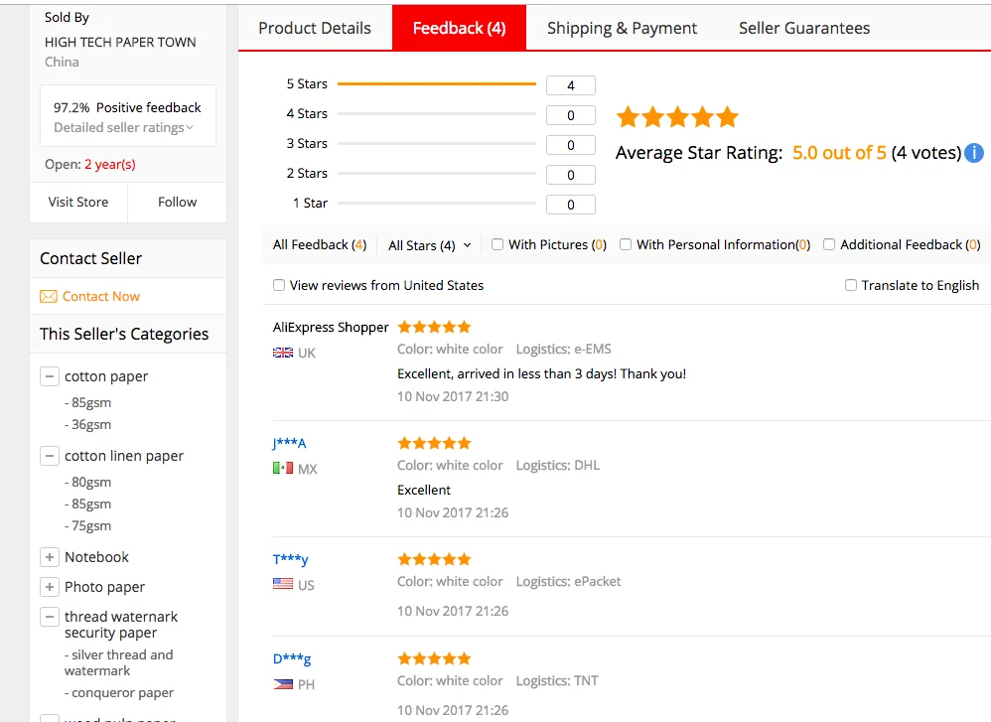The height and width of the screenshot is (722, 991).
Task: Open the All Stars dropdown
Action: click(x=428, y=244)
